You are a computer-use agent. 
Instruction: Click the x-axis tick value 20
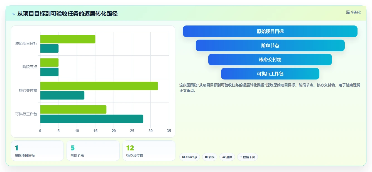coord(114,131)
